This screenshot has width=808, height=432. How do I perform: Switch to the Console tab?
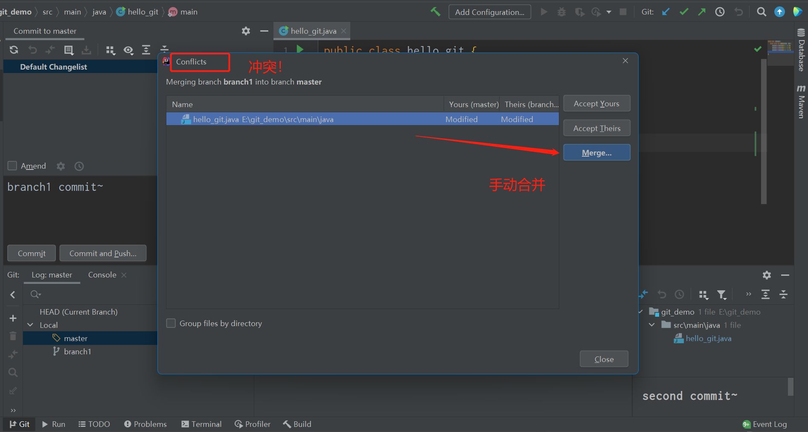[x=102, y=275]
